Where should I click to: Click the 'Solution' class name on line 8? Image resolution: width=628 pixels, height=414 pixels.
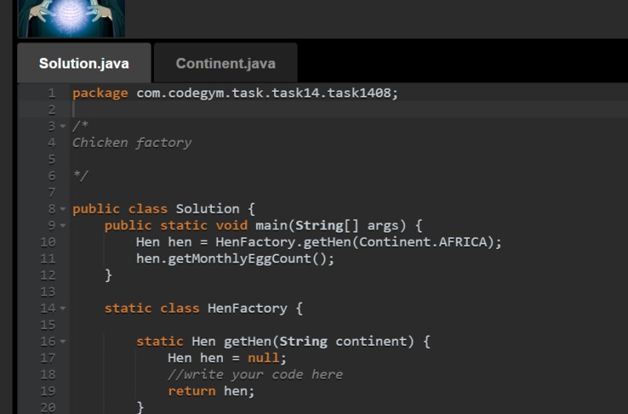click(x=207, y=209)
